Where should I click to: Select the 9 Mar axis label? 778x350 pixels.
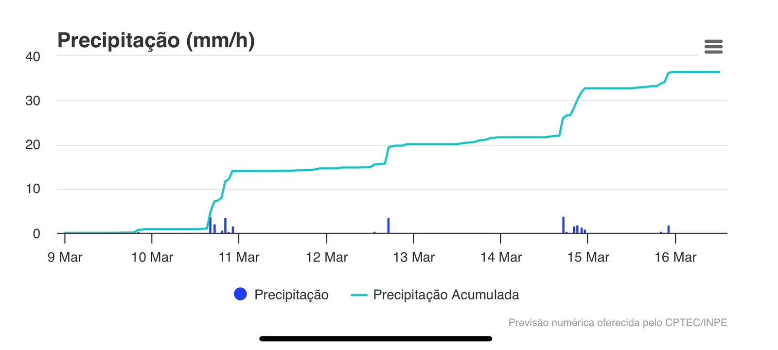pyautogui.click(x=65, y=257)
